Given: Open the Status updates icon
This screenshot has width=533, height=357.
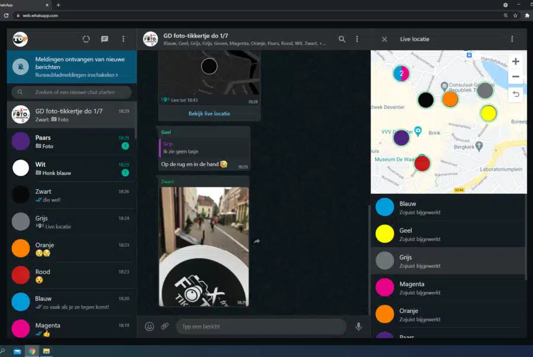Looking at the screenshot, I should pyautogui.click(x=86, y=39).
